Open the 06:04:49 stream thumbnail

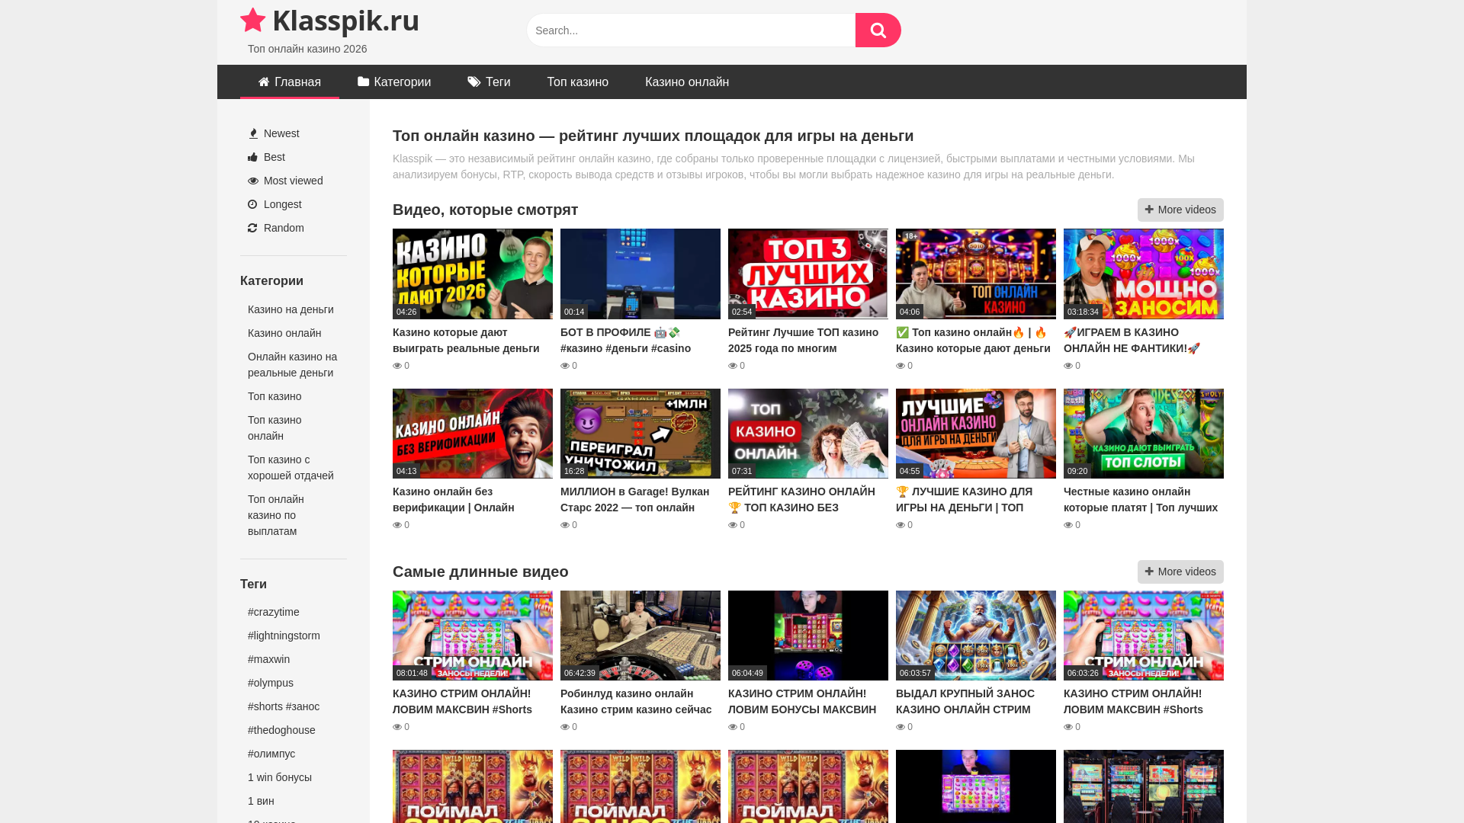click(808, 636)
